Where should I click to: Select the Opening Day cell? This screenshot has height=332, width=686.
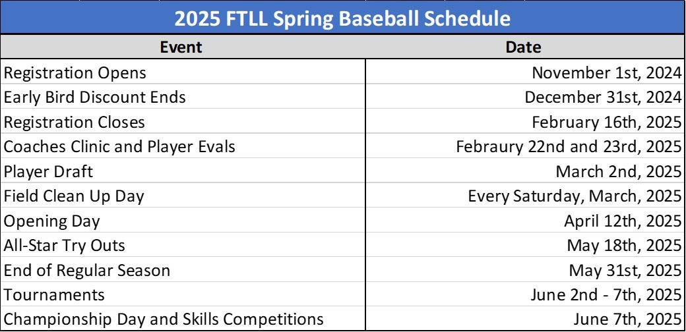point(183,220)
